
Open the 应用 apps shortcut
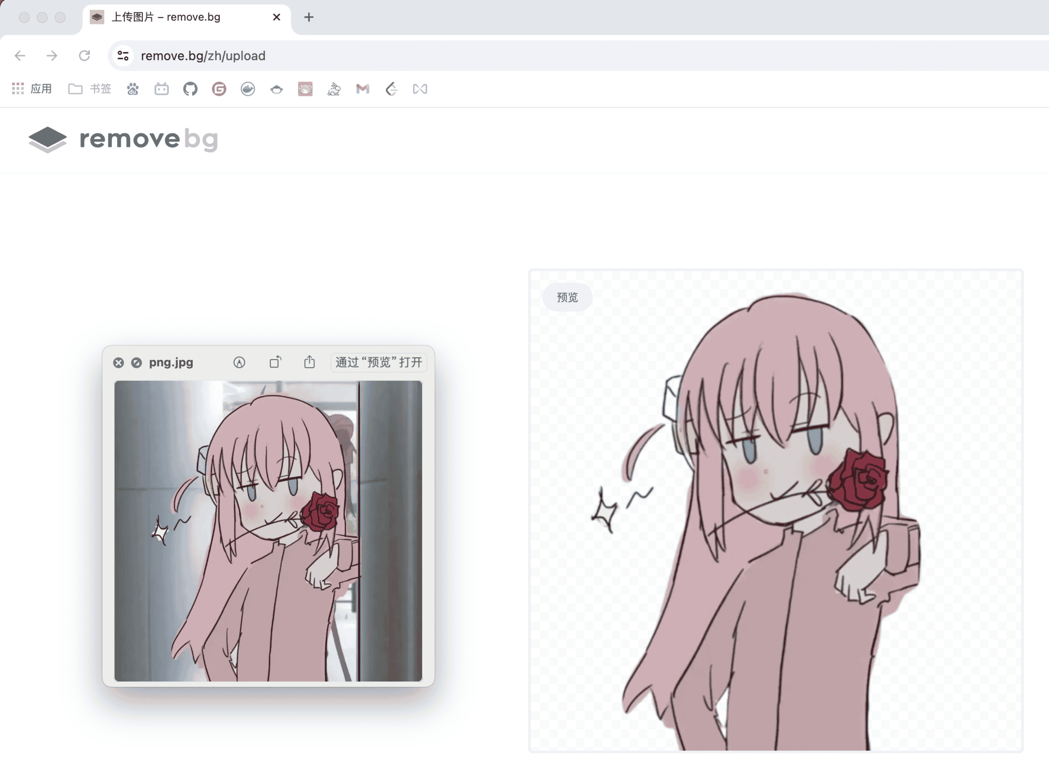click(x=32, y=89)
